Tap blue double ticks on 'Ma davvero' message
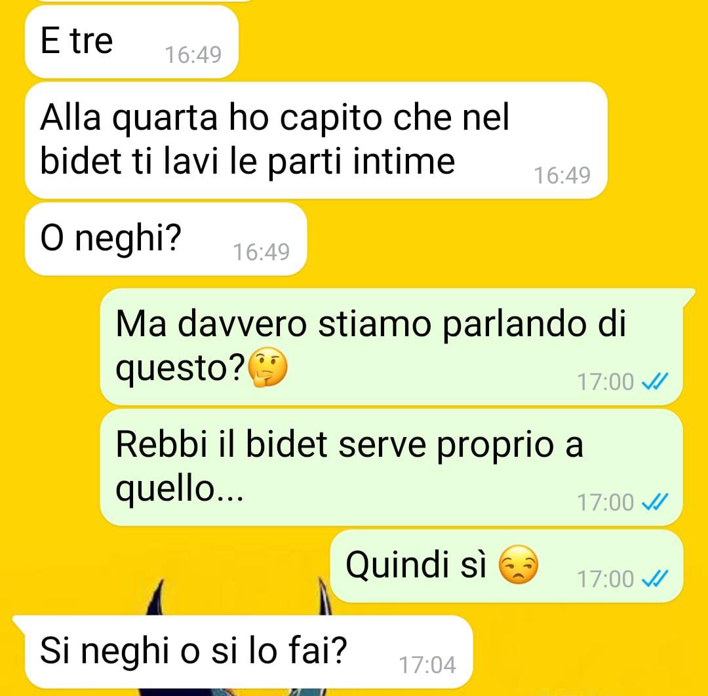 (655, 382)
